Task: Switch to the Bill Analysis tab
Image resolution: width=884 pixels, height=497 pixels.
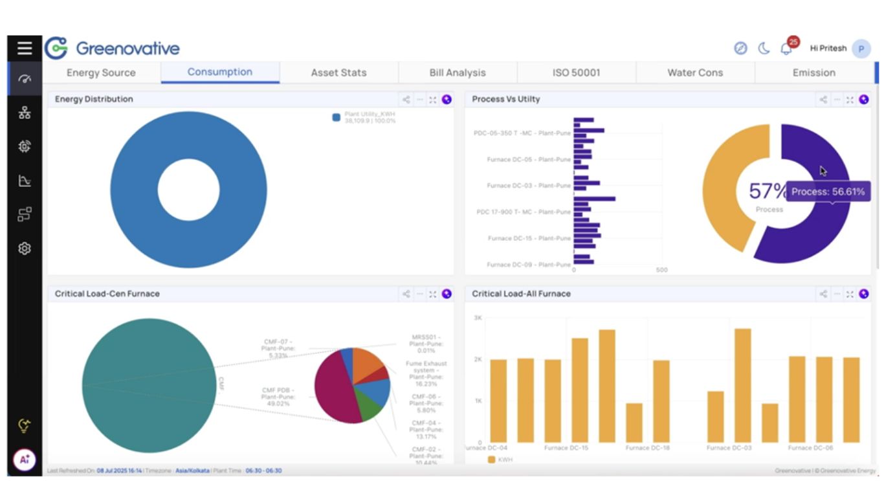Action: pos(457,72)
